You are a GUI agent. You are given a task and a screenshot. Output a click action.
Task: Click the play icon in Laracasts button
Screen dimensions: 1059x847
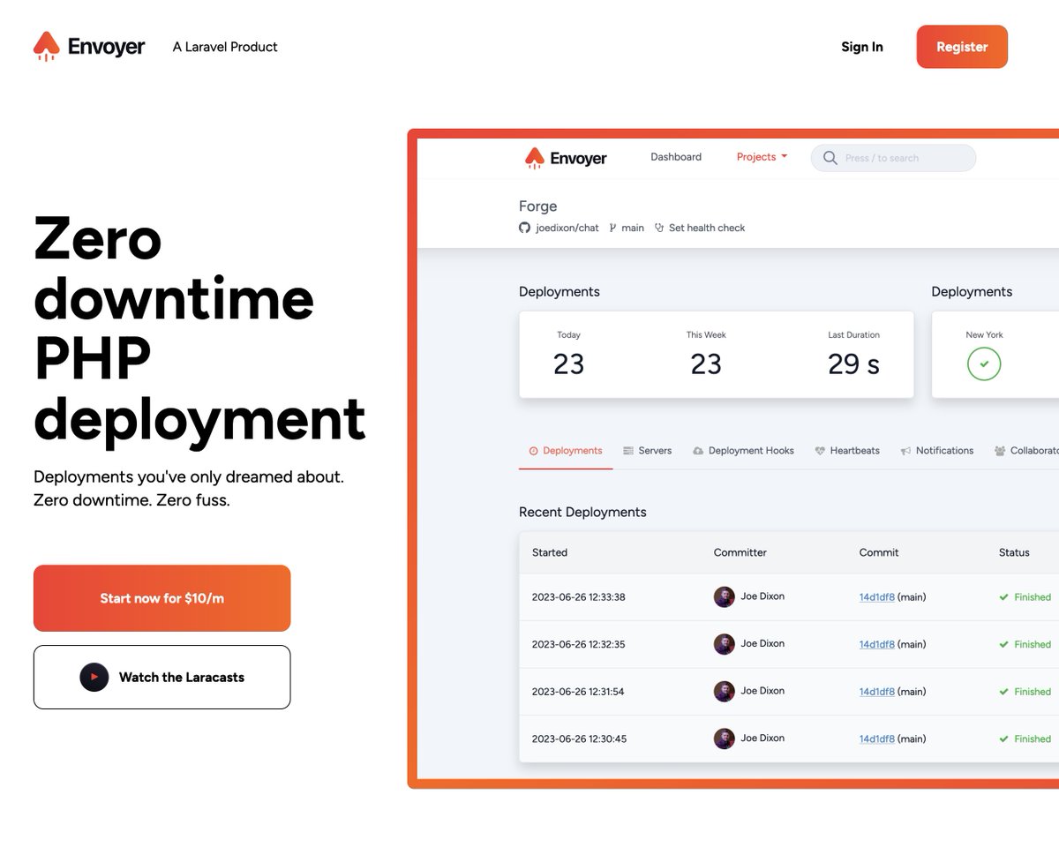tap(94, 677)
